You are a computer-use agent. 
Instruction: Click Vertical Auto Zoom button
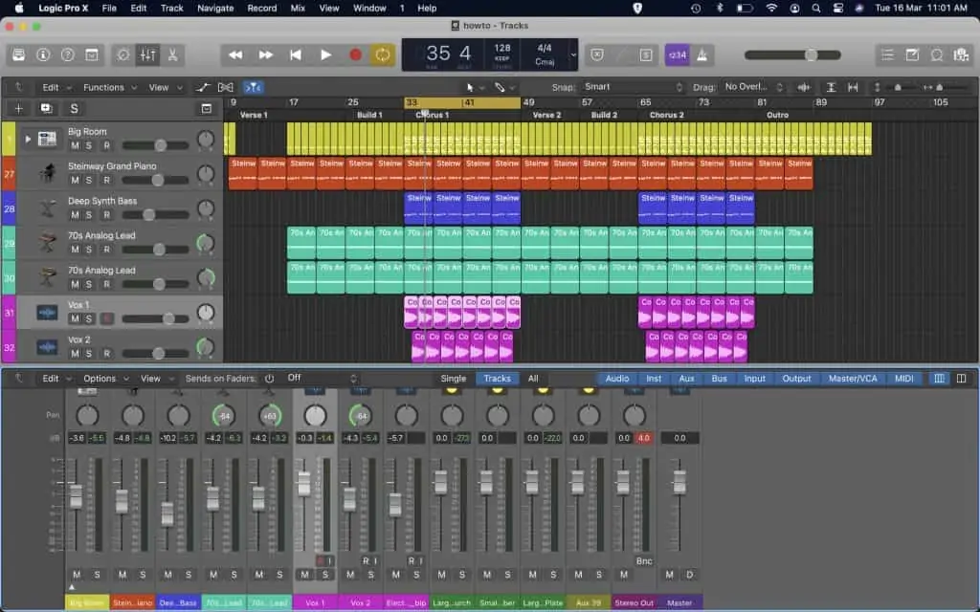(x=832, y=87)
